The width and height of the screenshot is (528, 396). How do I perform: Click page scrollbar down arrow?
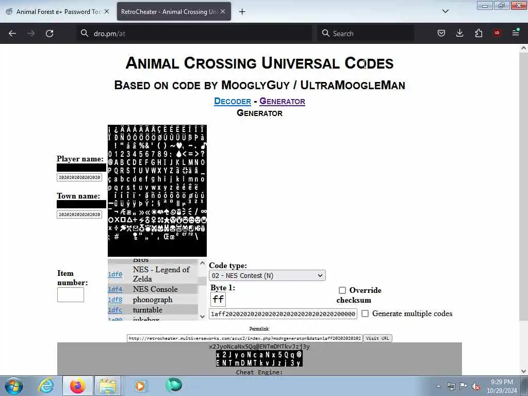(x=523, y=371)
